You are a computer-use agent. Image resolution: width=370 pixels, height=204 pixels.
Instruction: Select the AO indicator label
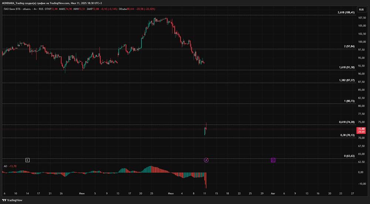pyautogui.click(x=5, y=166)
